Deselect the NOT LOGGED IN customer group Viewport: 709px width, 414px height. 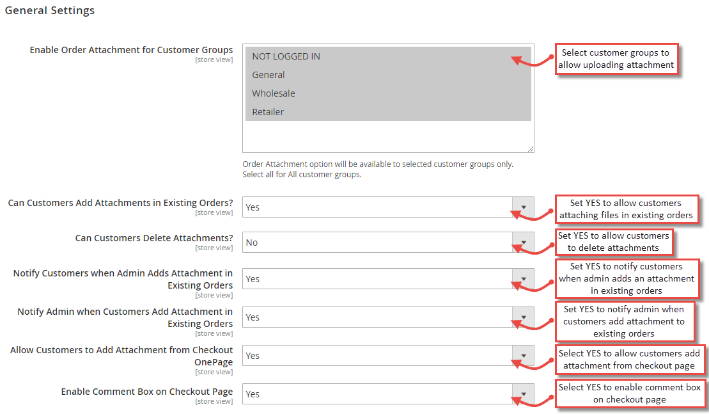click(286, 56)
